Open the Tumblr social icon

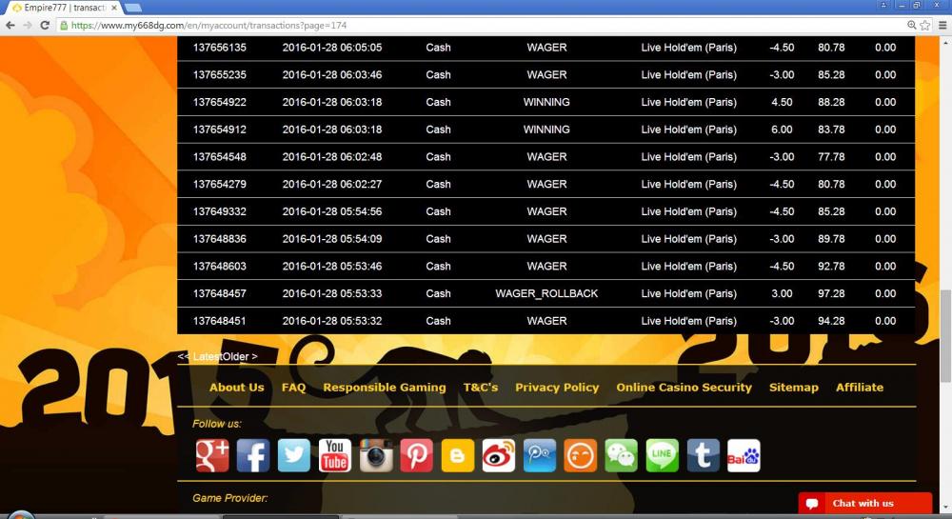click(x=704, y=455)
